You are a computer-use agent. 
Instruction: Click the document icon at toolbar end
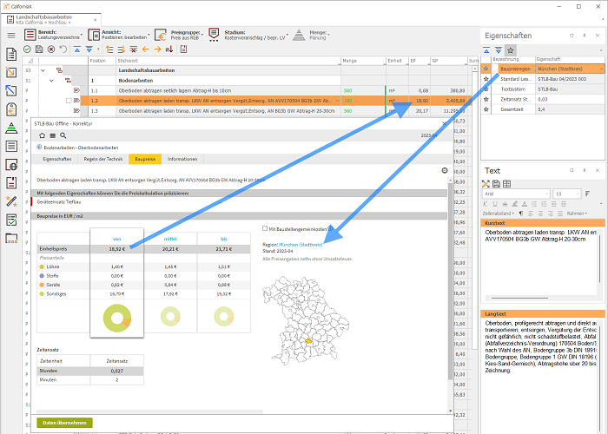184,49
